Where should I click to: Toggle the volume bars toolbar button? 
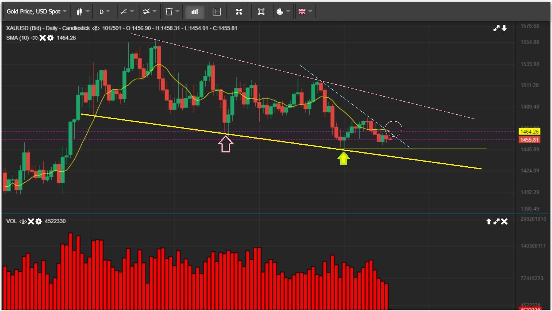[x=195, y=12]
